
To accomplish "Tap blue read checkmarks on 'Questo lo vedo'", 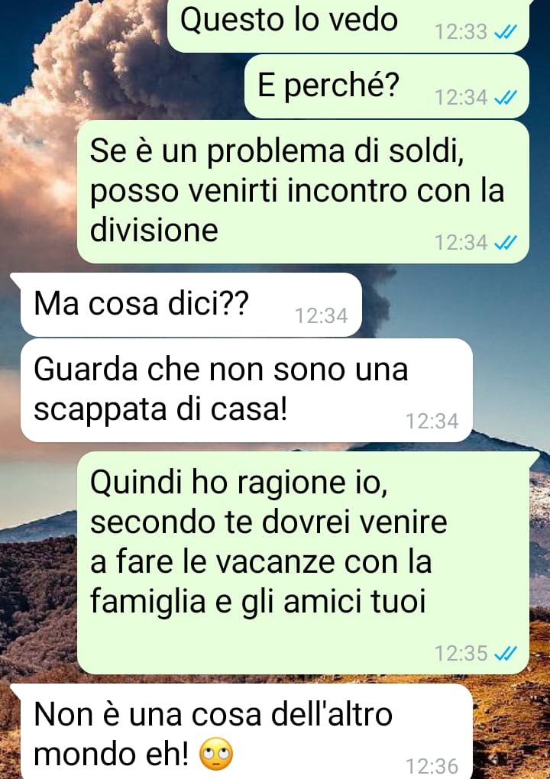I will click(x=505, y=32).
